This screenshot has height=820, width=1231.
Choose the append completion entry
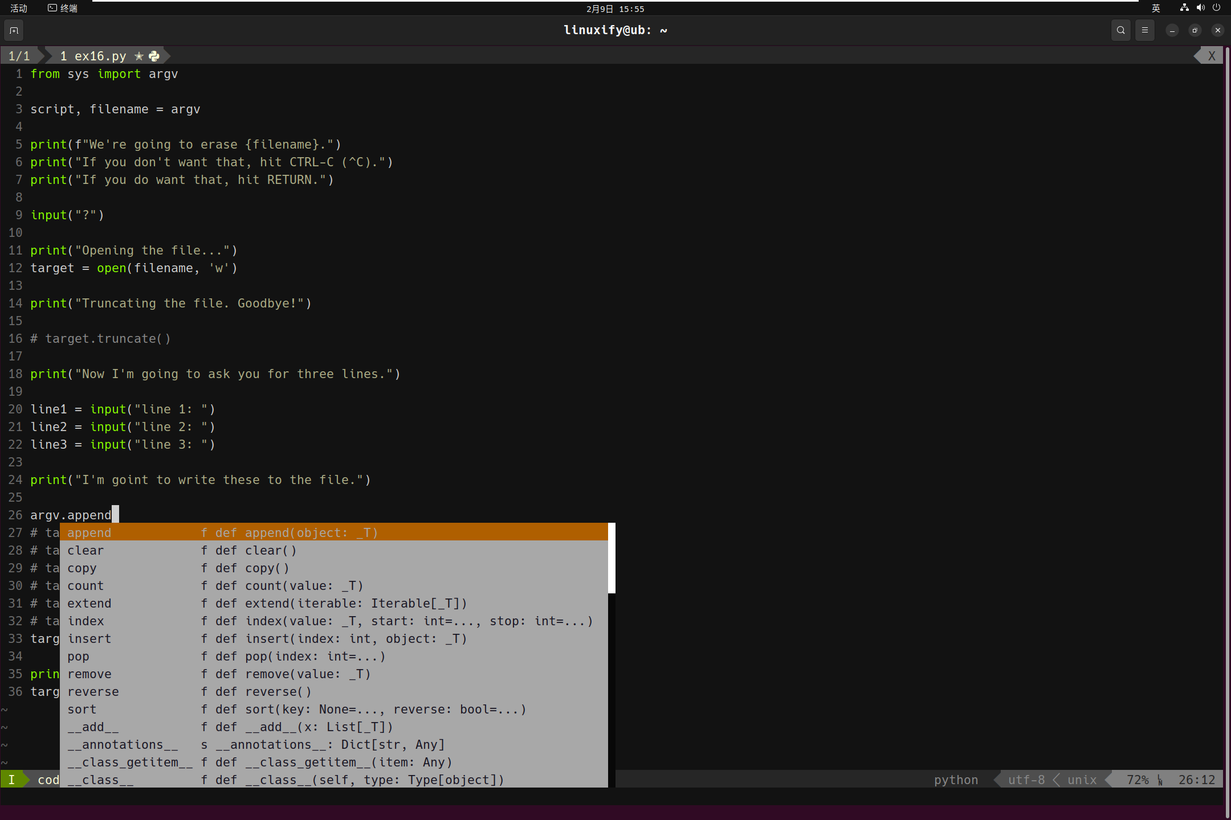89,532
